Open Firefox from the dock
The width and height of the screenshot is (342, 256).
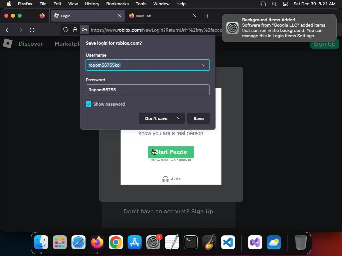coord(97,242)
